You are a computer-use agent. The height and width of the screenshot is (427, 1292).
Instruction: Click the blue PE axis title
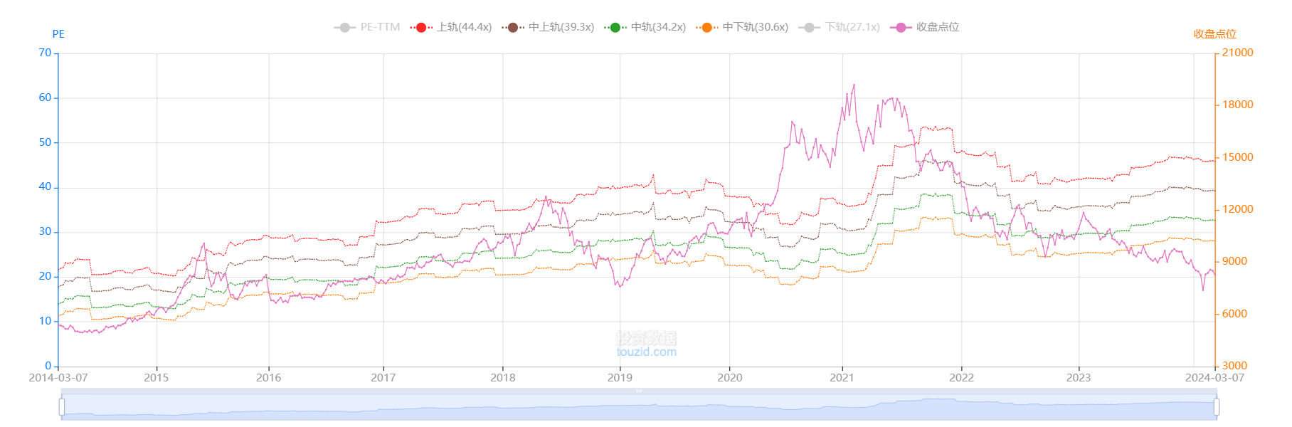click(58, 34)
